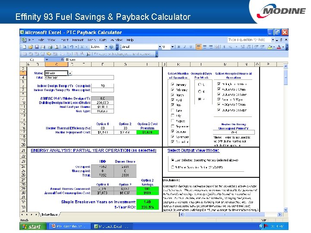Open the Font name dropdown
311x233 pixels.
click(160, 47)
